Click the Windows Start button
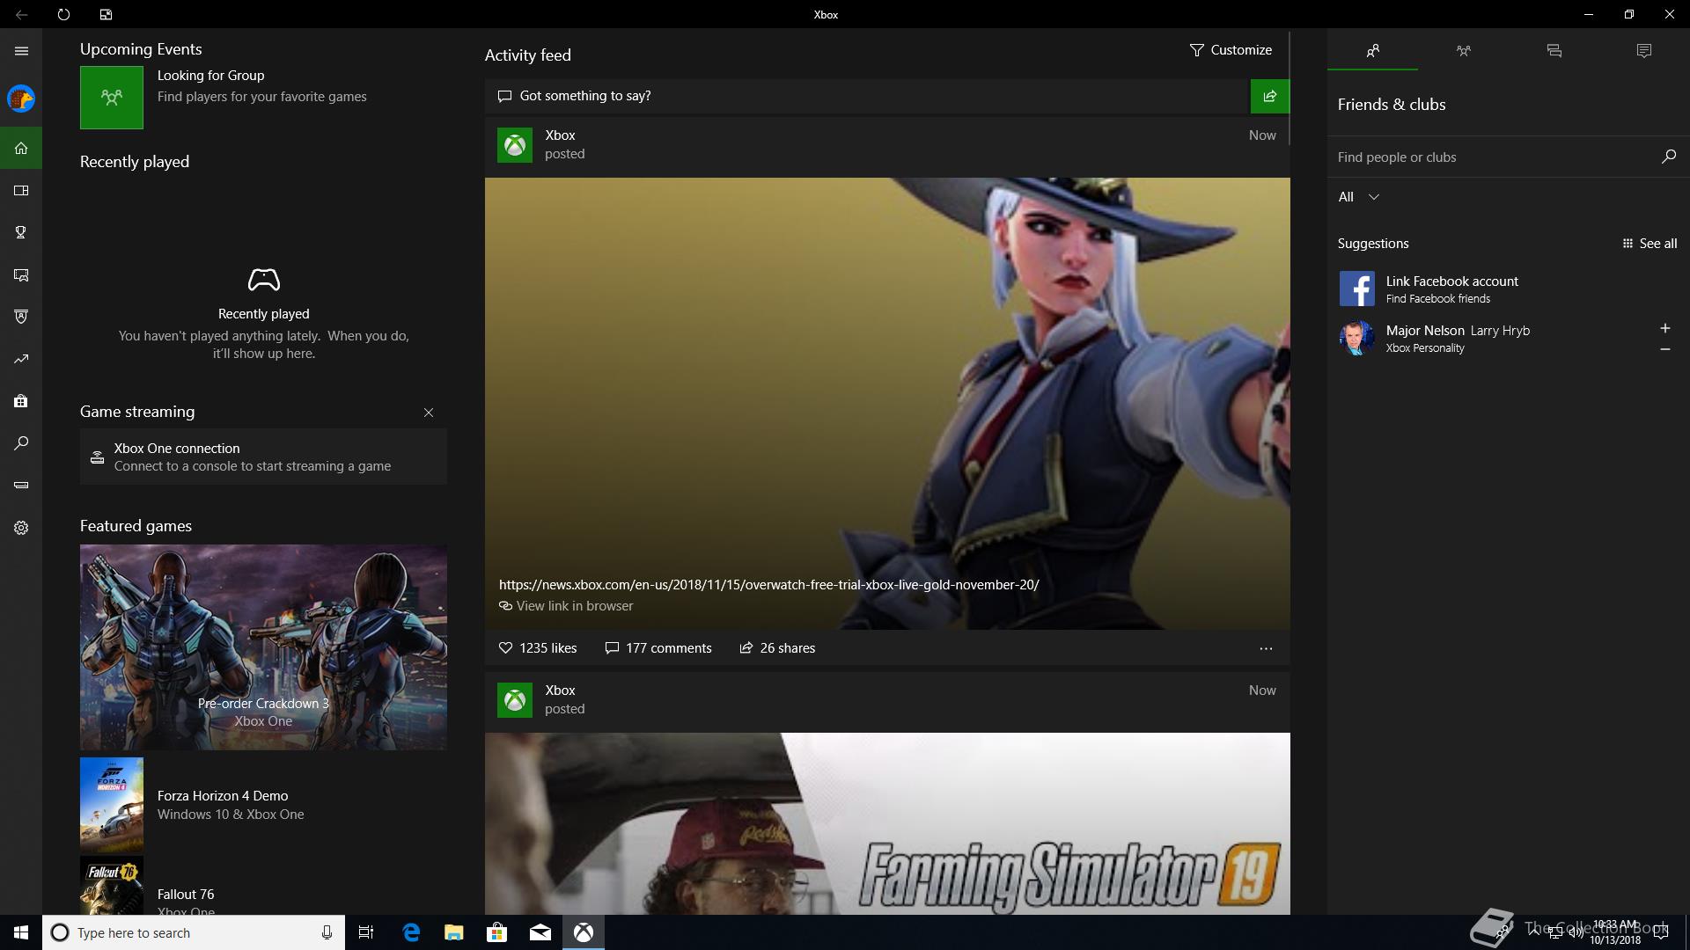The image size is (1690, 950). tap(21, 932)
